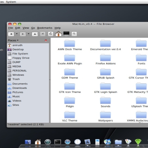Image resolution: width=148 pixels, height=148 pixels.
Task: Open the Bookmarks menu
Action: (x=45, y=28)
